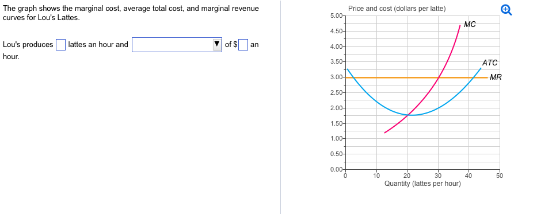Click the 2.00 tick on price axis
The height and width of the screenshot is (214, 537).
(336, 108)
